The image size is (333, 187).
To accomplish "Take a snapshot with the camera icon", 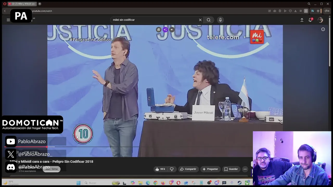I will (x=275, y=11).
